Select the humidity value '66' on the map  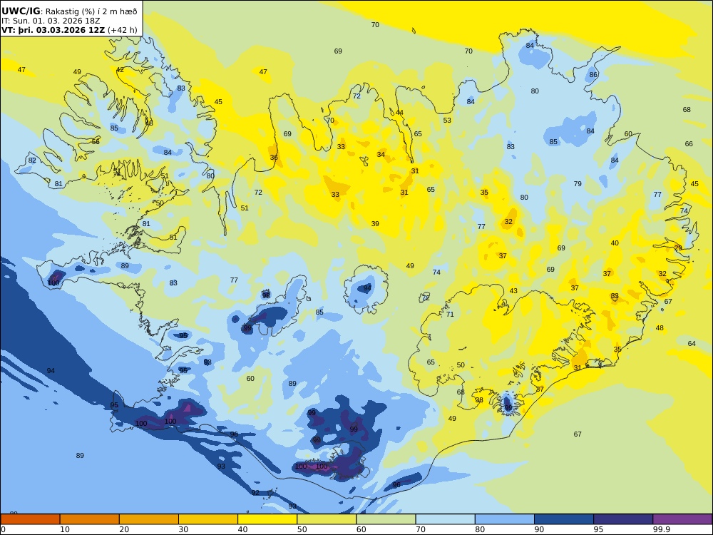tap(689, 144)
